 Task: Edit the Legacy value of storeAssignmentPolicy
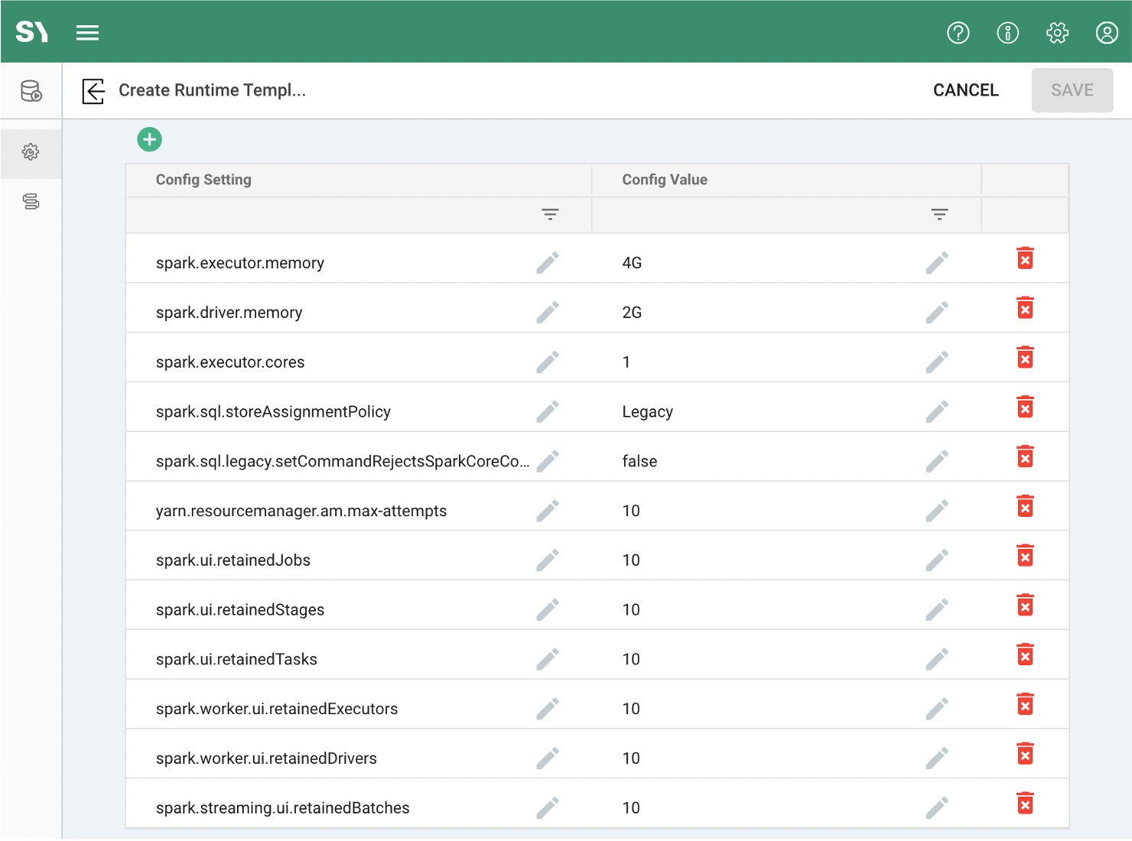point(937,411)
